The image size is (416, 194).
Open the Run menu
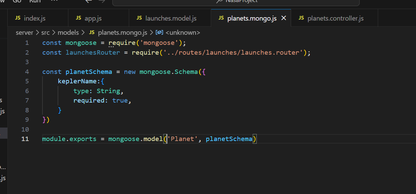coord(35,1)
